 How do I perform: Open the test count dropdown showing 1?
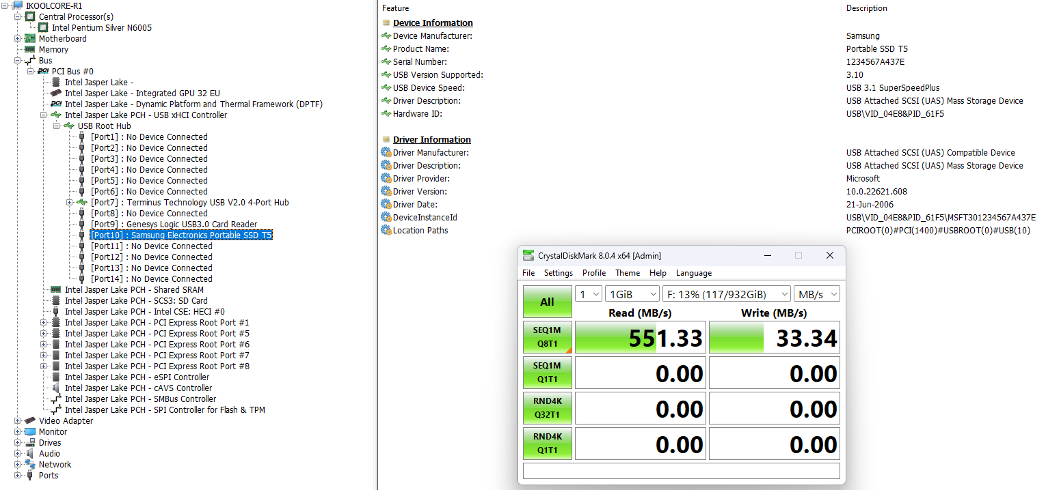point(588,294)
